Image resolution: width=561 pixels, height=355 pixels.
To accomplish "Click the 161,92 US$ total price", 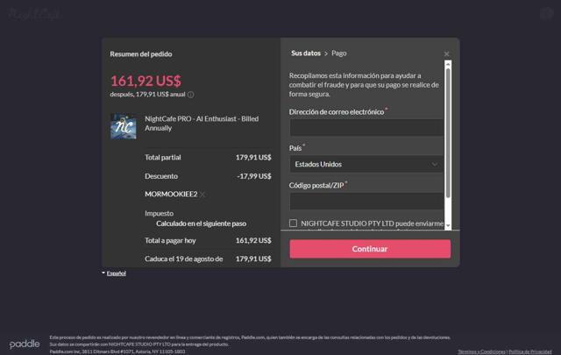I will click(x=146, y=81).
